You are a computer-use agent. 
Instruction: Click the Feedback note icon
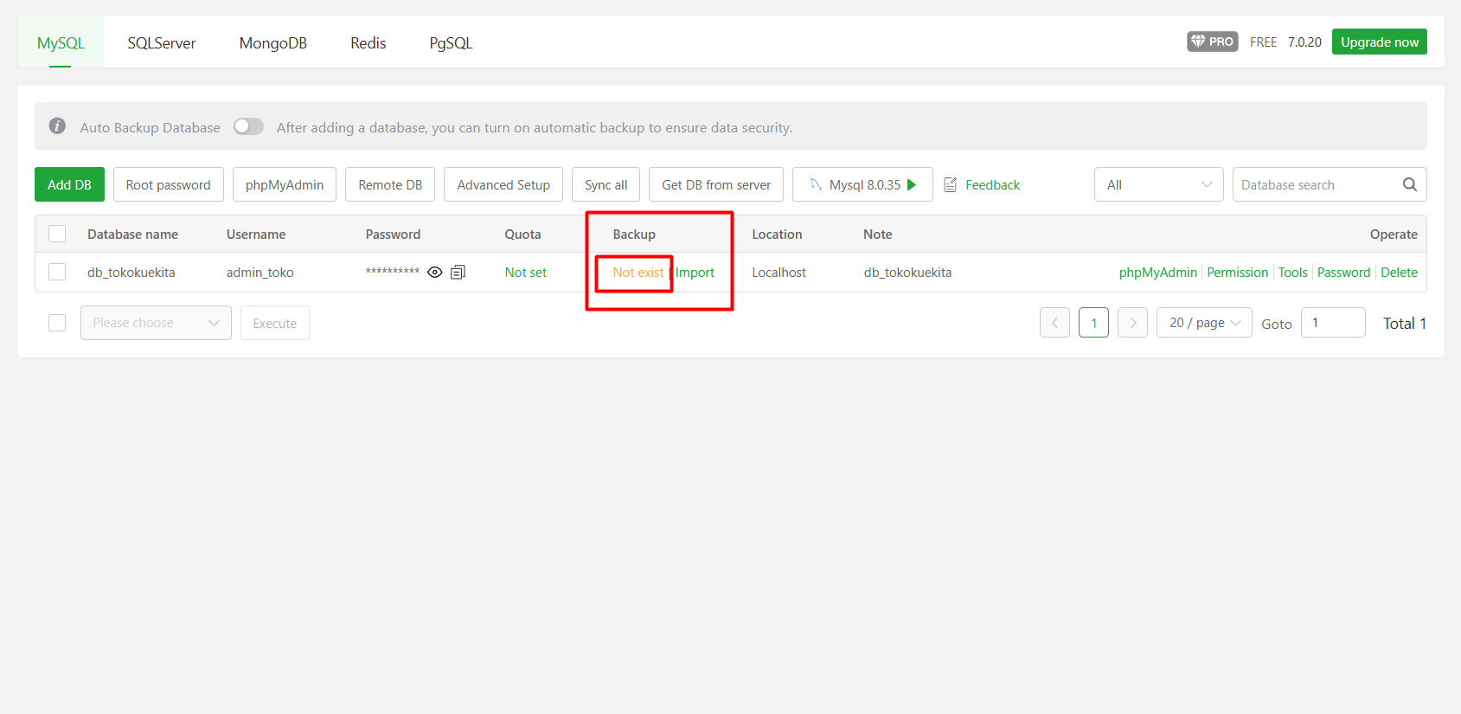(951, 184)
